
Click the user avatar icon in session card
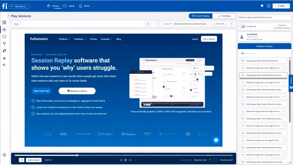tap(242, 37)
